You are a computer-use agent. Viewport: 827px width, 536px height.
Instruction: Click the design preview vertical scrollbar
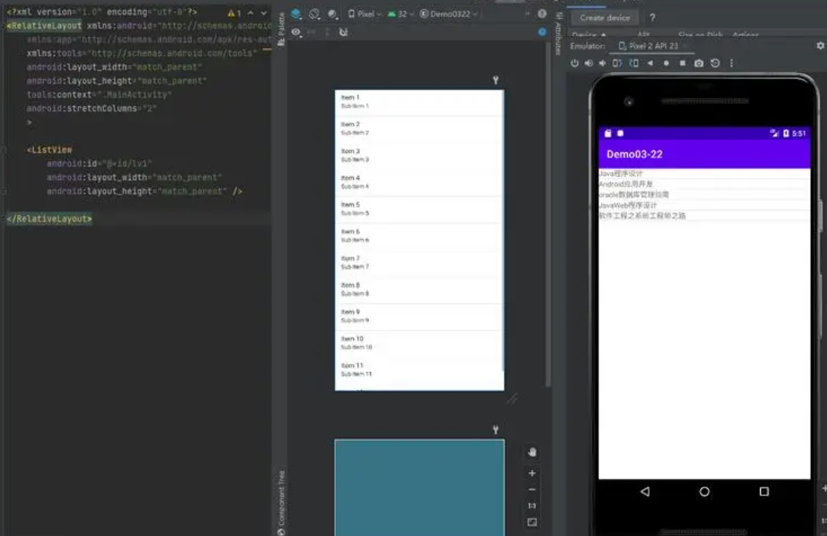click(x=549, y=214)
